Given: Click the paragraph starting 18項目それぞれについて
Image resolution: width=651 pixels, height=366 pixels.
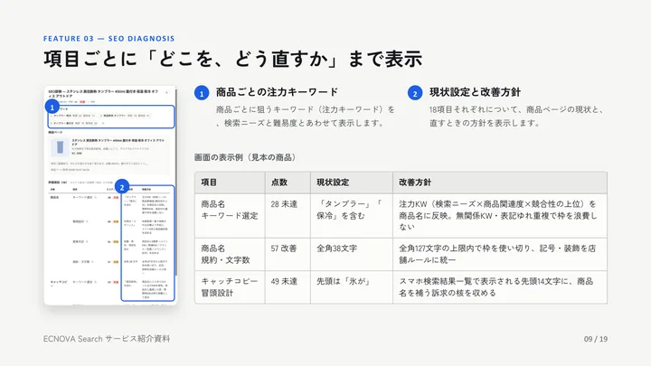Looking at the screenshot, I should pos(516,117).
